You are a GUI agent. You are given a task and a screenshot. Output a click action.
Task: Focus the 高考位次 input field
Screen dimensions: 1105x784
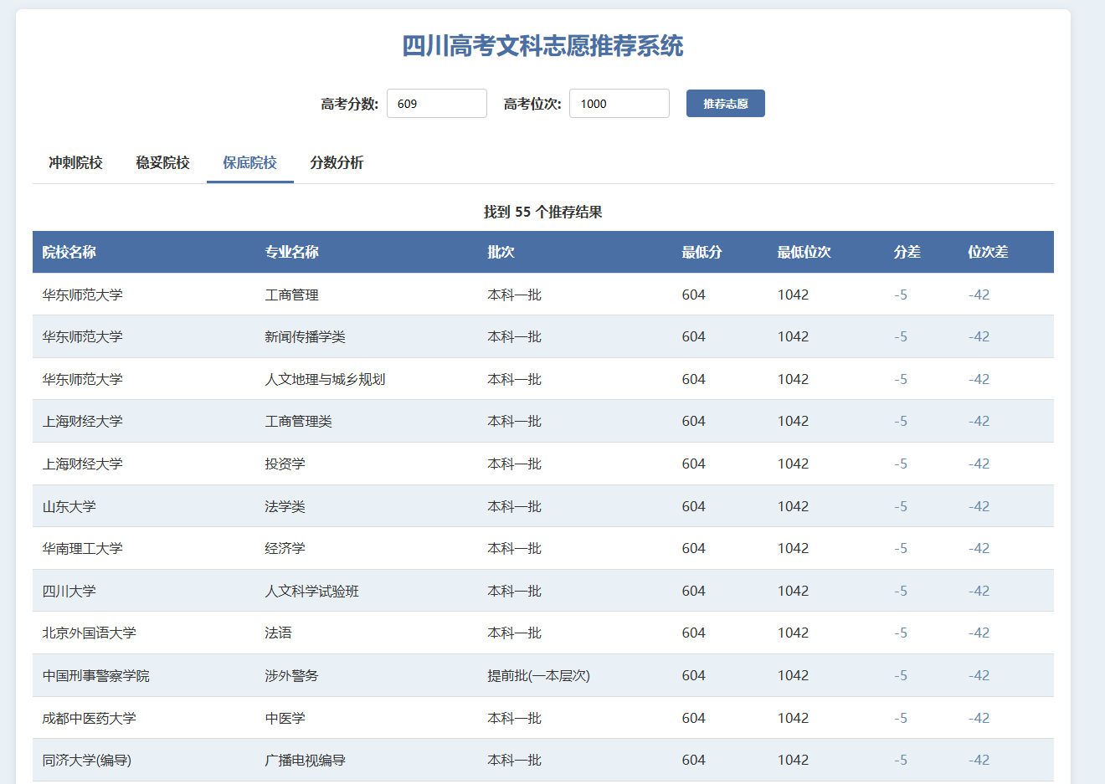coord(619,104)
